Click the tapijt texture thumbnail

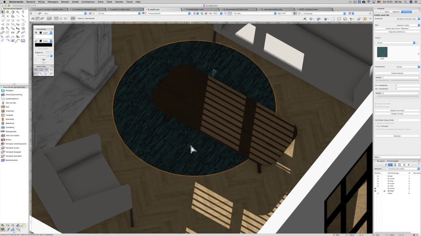[382, 52]
